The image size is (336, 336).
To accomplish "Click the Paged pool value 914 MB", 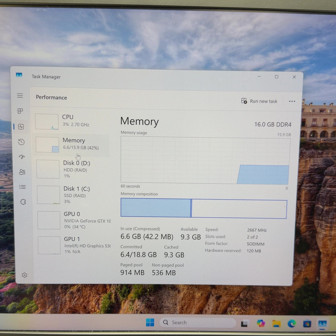I will (132, 272).
